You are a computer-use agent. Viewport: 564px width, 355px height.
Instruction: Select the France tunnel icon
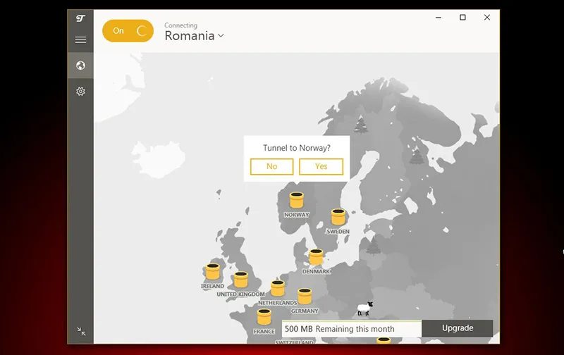pos(264,317)
